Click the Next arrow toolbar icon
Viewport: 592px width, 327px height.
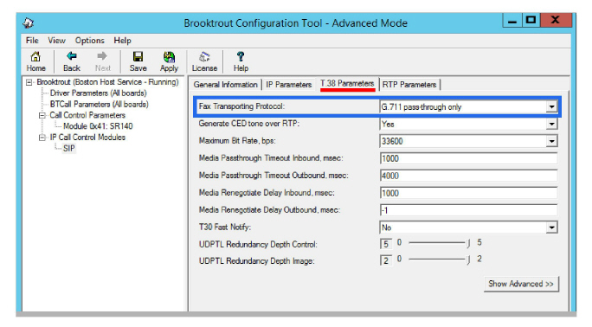coord(103,62)
